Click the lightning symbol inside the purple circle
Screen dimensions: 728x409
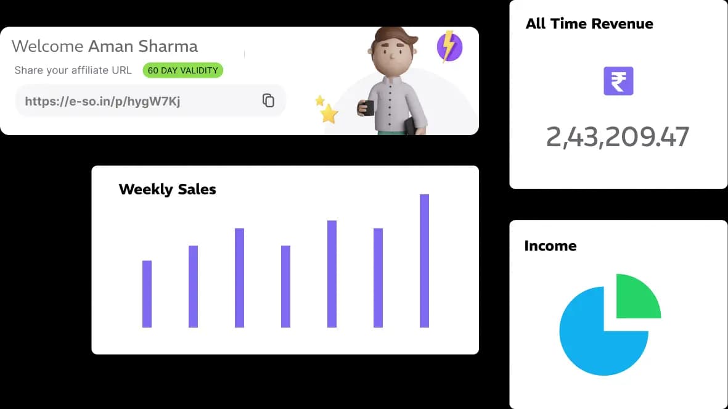coord(448,46)
